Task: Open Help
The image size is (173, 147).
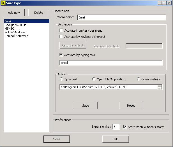Action: point(116,139)
